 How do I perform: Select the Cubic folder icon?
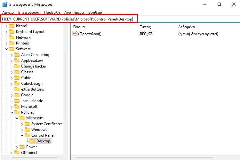coord(17,78)
